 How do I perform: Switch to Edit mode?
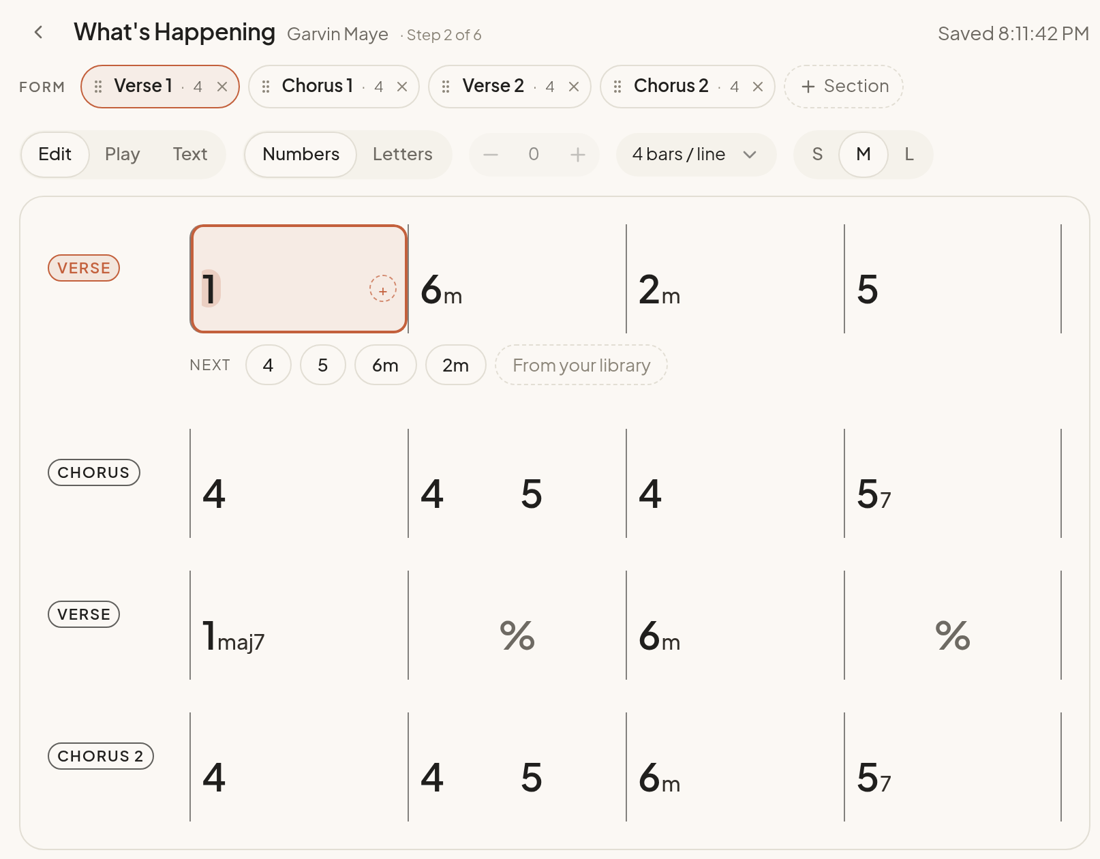click(55, 155)
